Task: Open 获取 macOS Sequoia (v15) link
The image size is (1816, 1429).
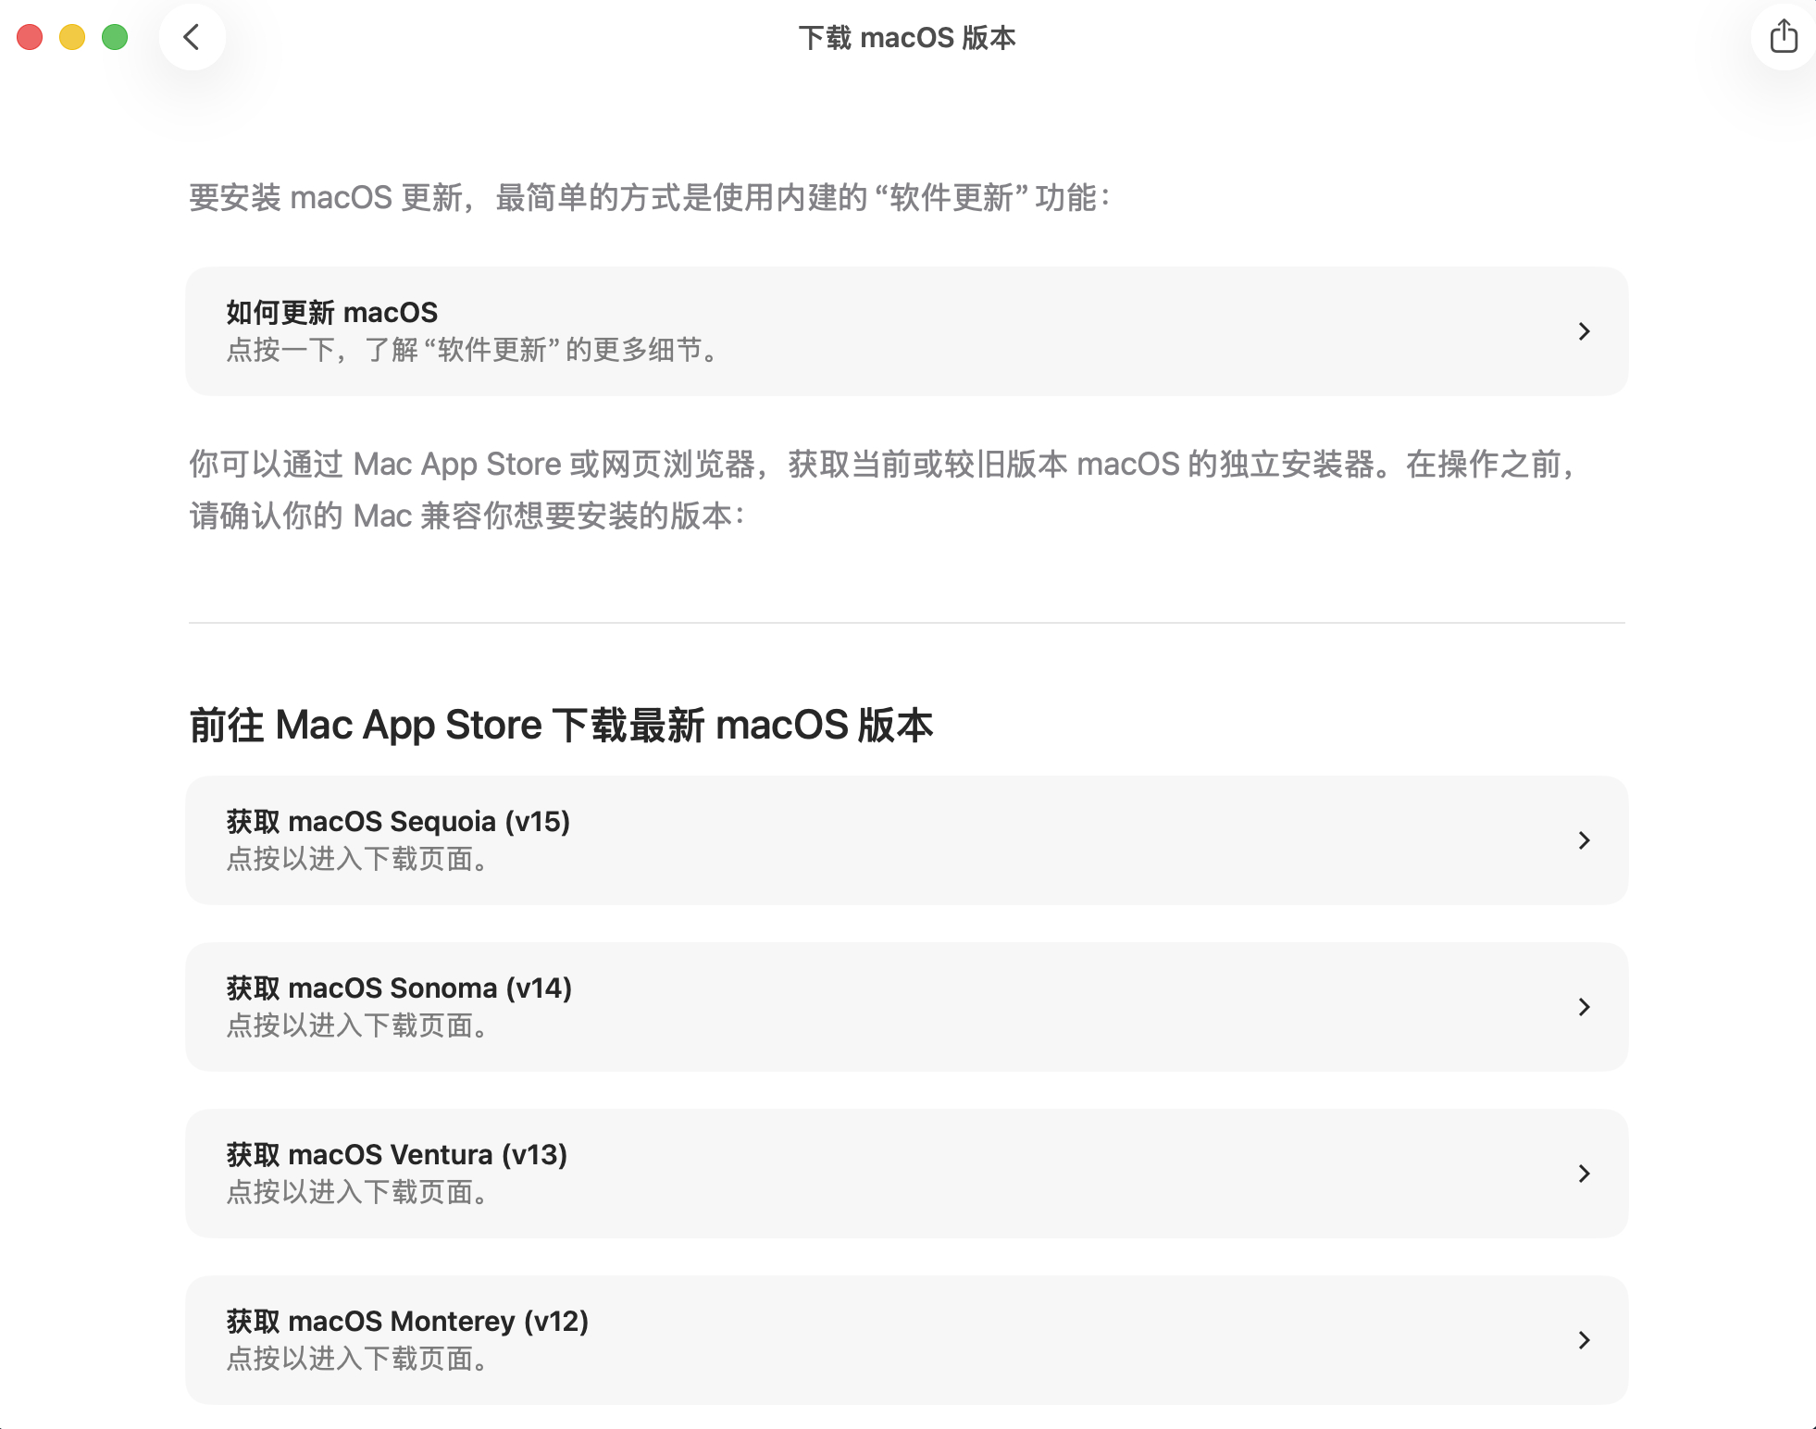Action: click(x=398, y=822)
